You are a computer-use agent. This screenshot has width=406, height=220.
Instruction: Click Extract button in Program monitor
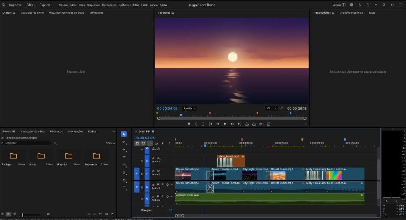[254, 124]
